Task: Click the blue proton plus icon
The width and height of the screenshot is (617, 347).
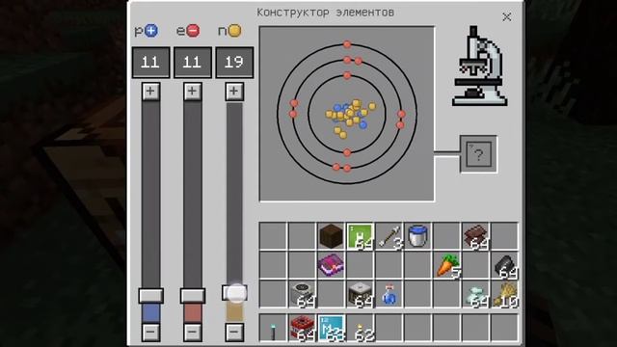Action: [x=151, y=31]
